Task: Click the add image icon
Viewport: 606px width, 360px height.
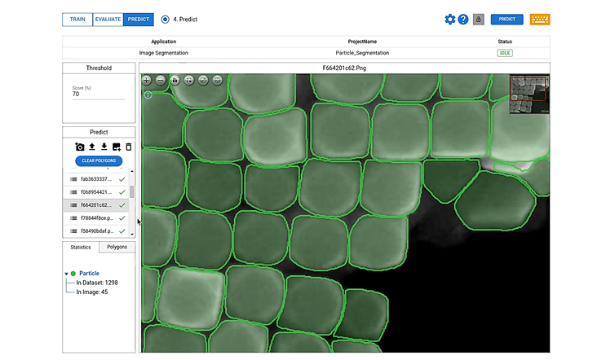Action: [117, 147]
